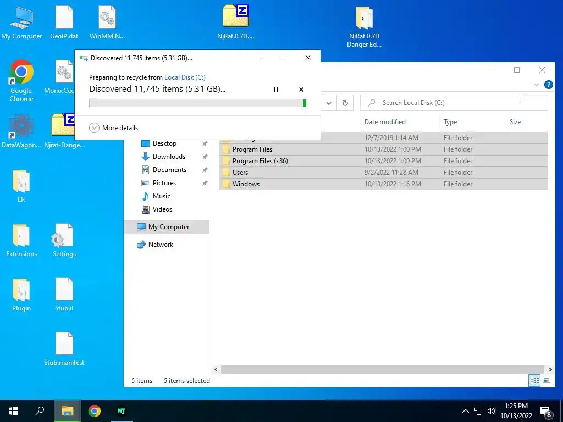Select Program Files (x86) folder row
Screen dimensions: 563x422
click(383, 161)
